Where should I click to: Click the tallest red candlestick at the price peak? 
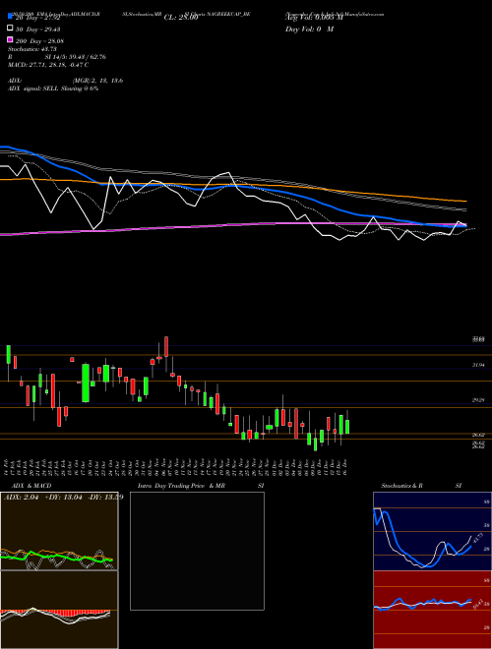coord(166,346)
